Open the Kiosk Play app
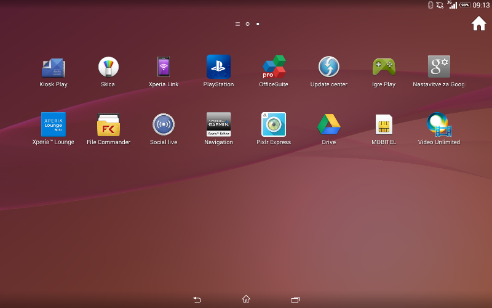The image size is (492, 308). click(54, 68)
